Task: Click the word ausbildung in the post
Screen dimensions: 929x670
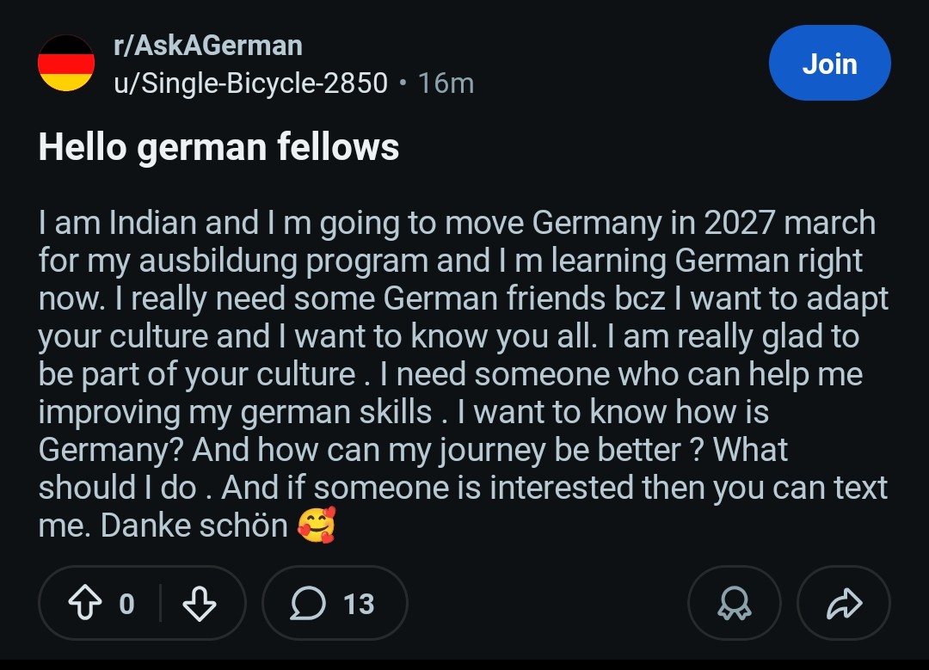Action: (x=218, y=261)
